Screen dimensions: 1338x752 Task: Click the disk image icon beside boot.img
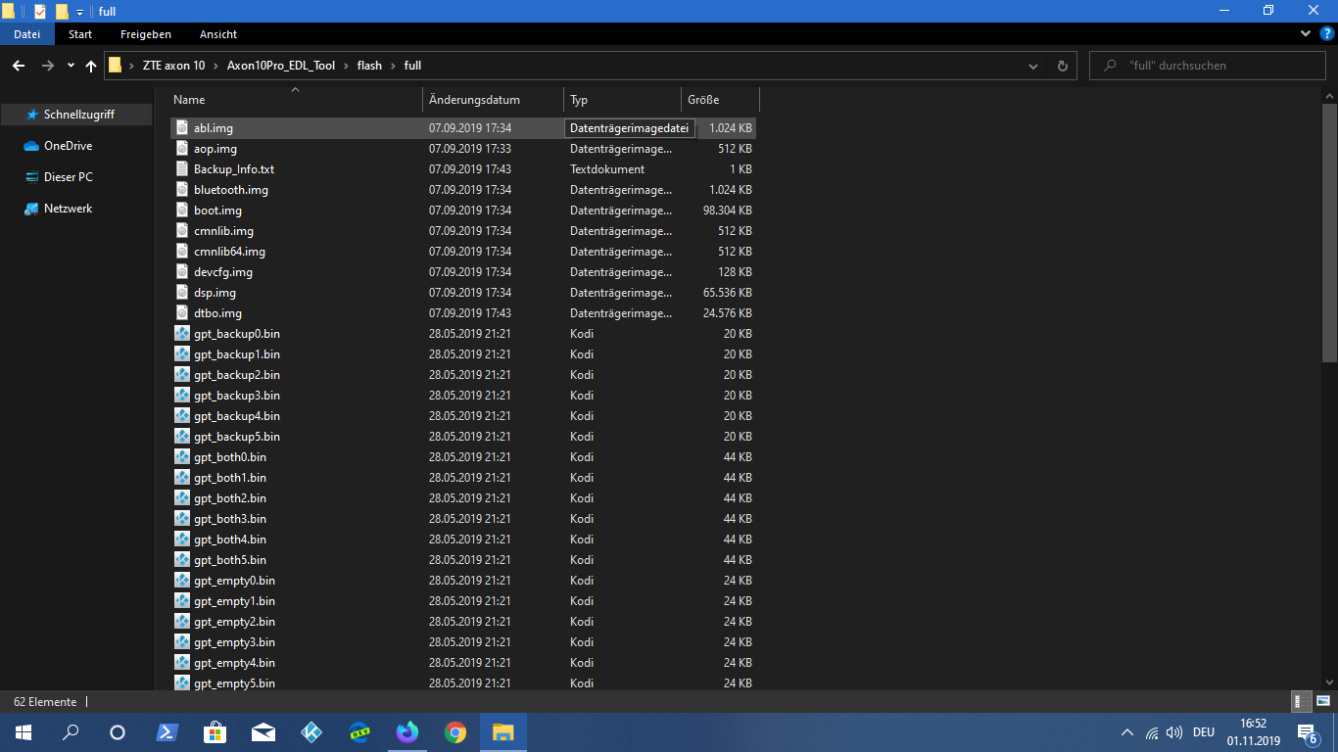(x=182, y=211)
